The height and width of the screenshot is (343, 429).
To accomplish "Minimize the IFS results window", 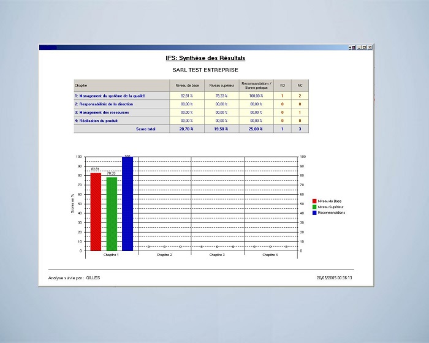I will (360, 47).
